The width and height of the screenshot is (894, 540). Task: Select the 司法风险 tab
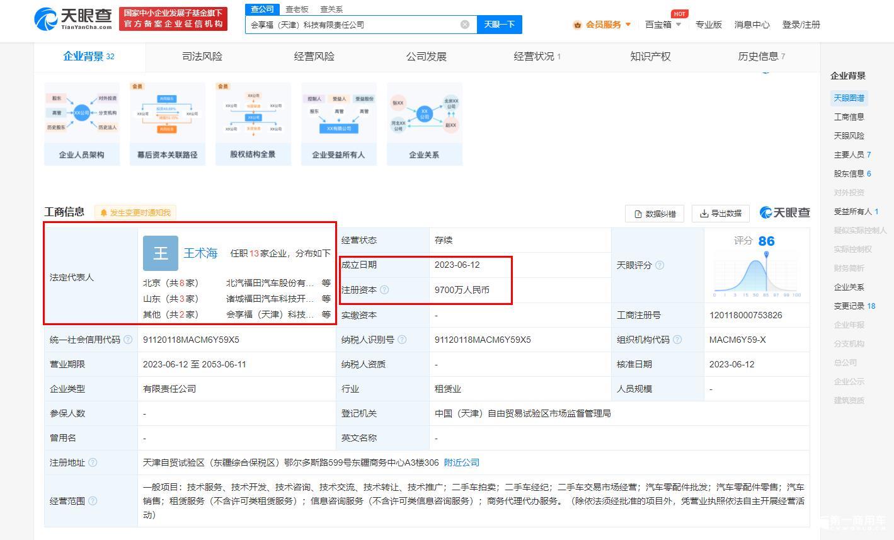[202, 57]
